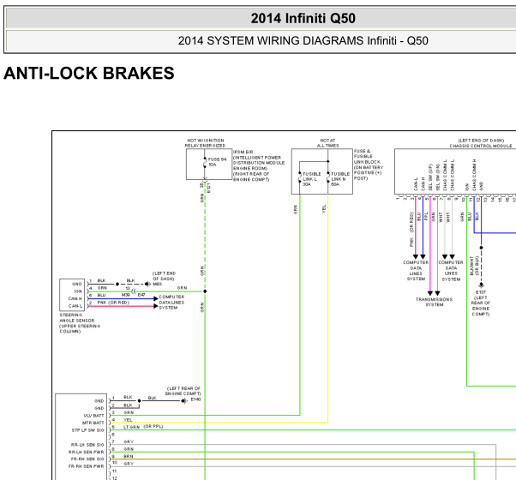This screenshot has height=480, width=516.
Task: Click the 'CHASSIS CONTROL MODULE' label
Action: point(481,146)
